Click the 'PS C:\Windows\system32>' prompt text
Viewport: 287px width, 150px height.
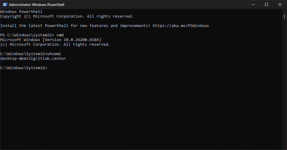pyautogui.click(x=27, y=35)
